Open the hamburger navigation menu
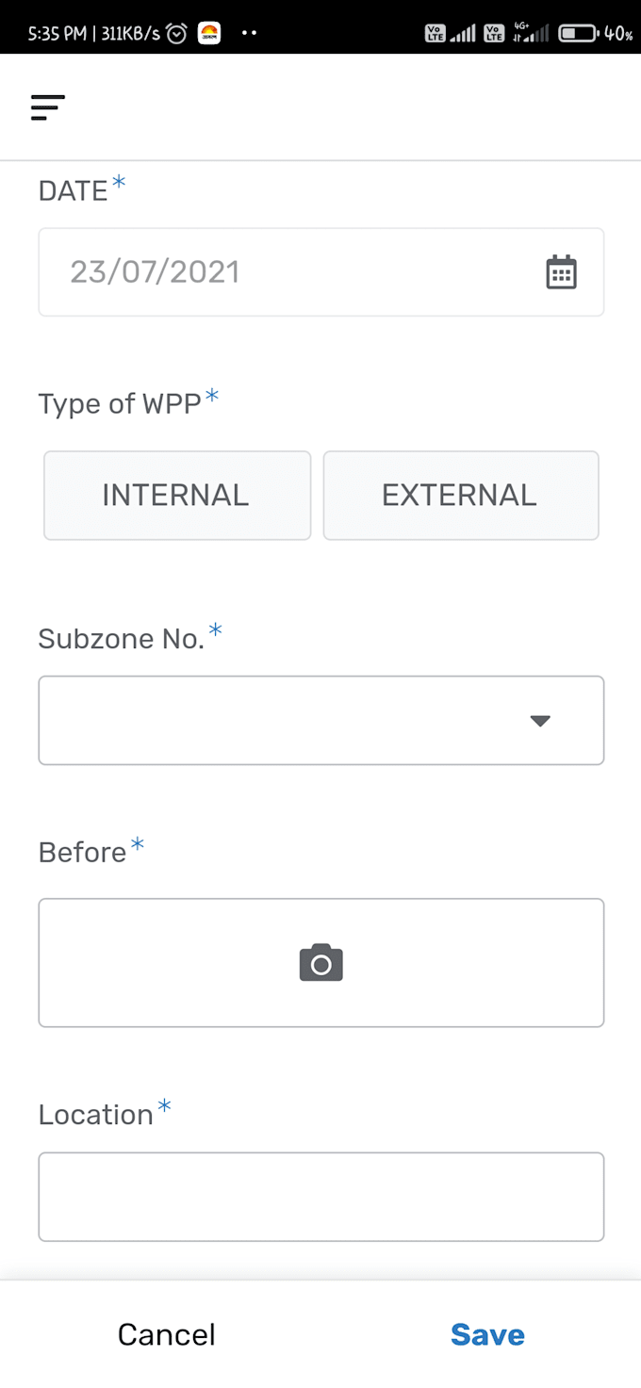Screen dimensions: 641x1388 [47, 107]
